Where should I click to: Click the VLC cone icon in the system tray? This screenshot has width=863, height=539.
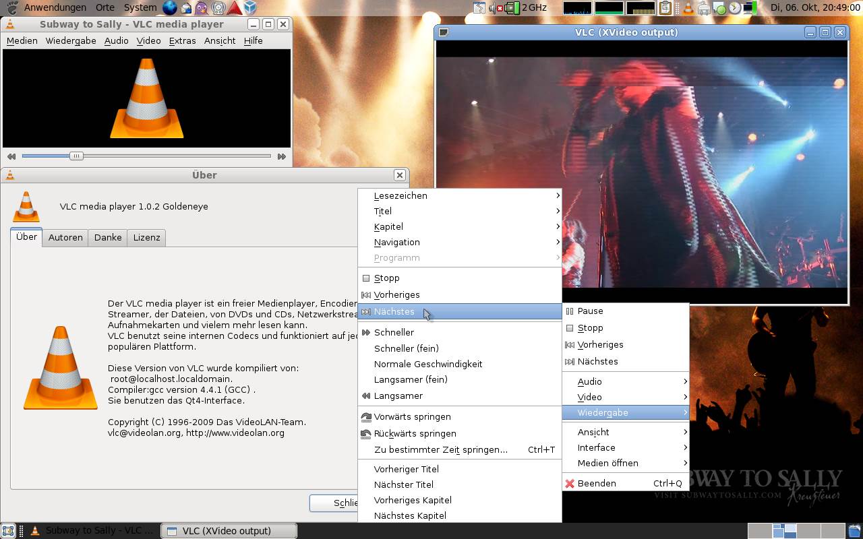[687, 8]
